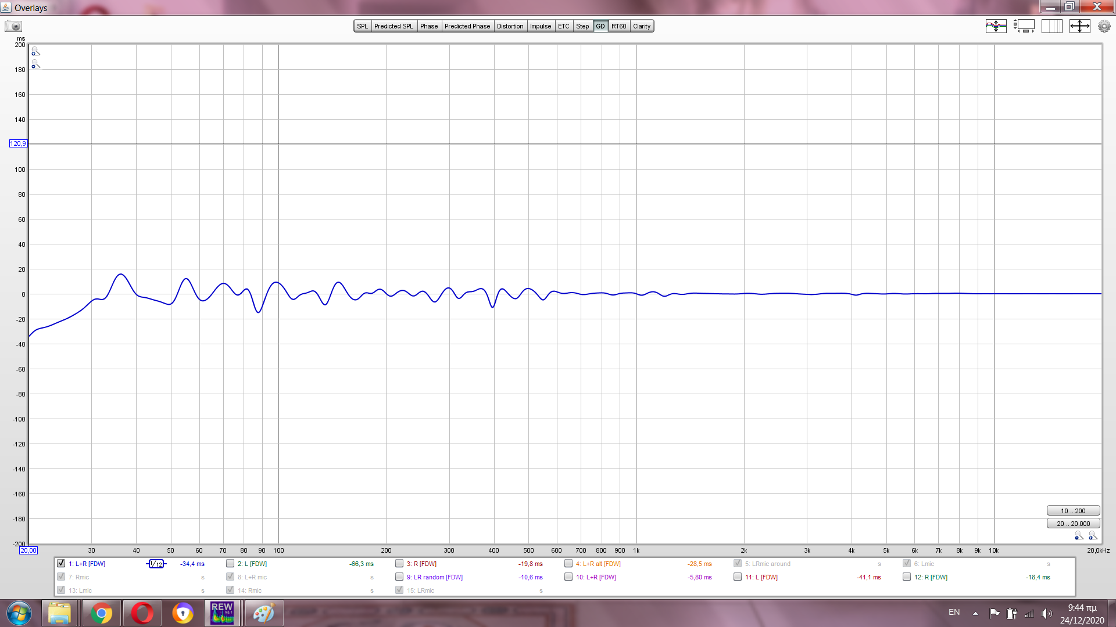
Task: Enable trace 11: L [FDW] checkbox
Action: click(x=738, y=577)
